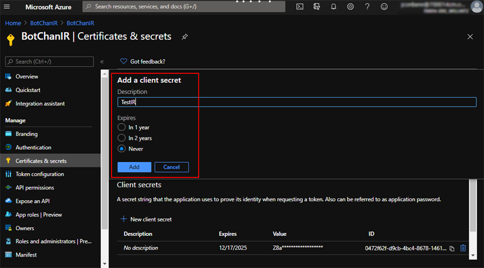
Task: Copy the client secret ID
Action: pyautogui.click(x=452, y=248)
